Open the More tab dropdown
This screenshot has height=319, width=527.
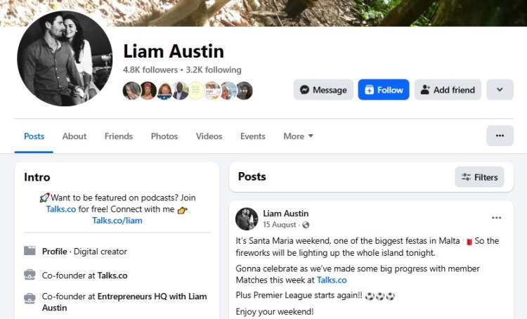pos(299,136)
